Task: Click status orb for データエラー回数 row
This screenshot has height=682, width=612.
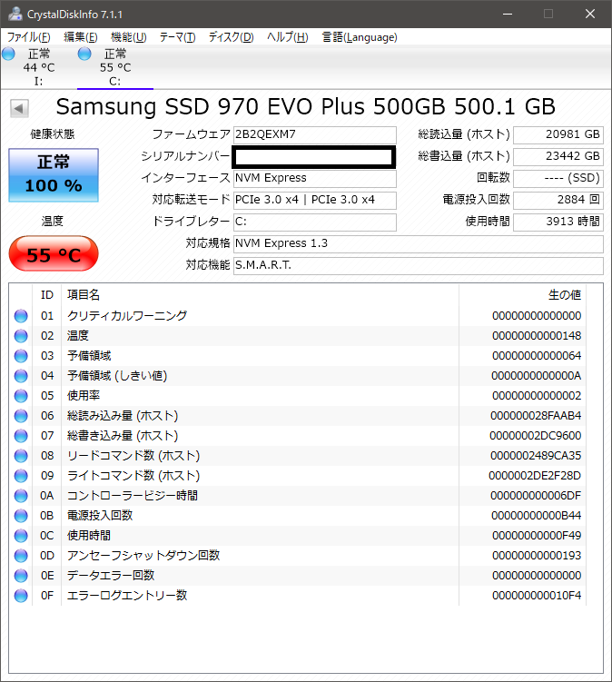Action: (21, 576)
